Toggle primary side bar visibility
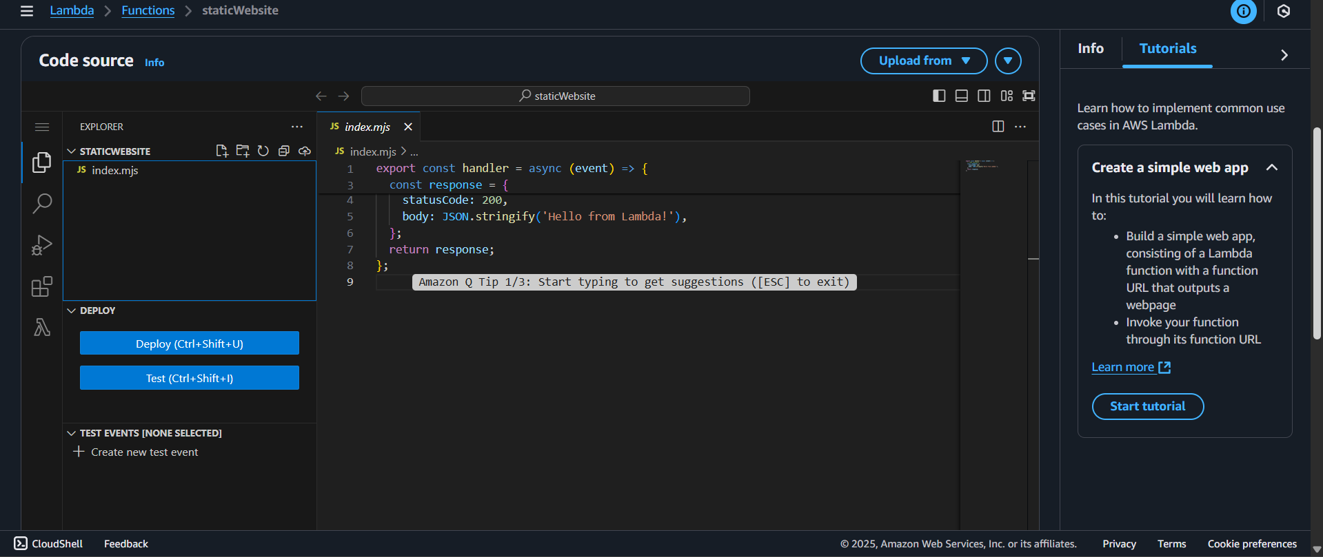This screenshot has height=557, width=1323. click(x=939, y=96)
